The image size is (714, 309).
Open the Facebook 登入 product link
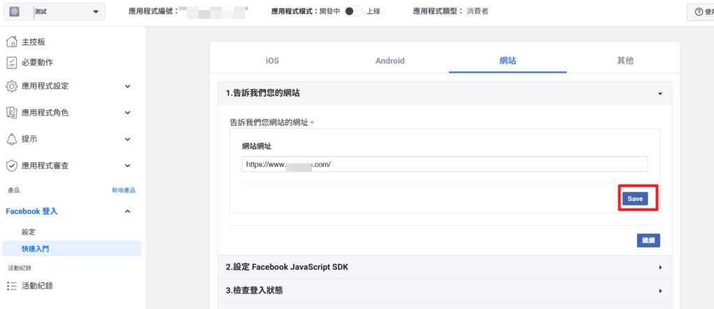31,211
